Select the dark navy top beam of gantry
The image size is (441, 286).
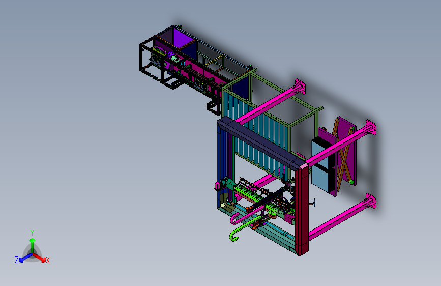(x=261, y=143)
